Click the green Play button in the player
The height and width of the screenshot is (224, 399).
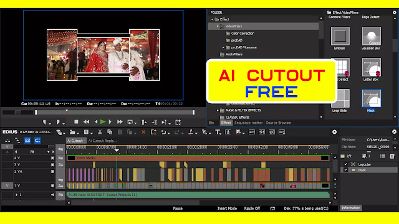(103, 122)
